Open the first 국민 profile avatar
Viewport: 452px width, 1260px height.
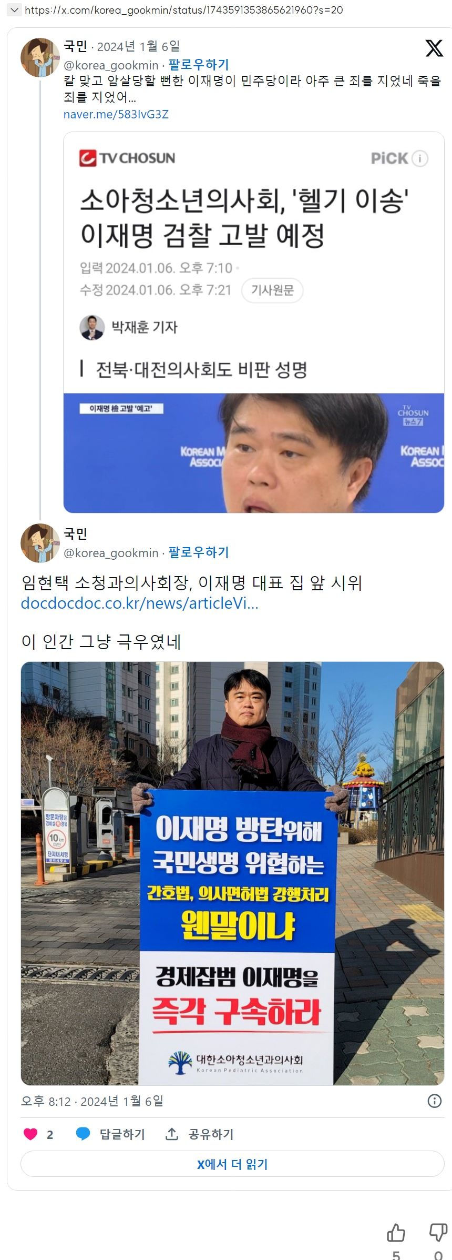(40, 57)
